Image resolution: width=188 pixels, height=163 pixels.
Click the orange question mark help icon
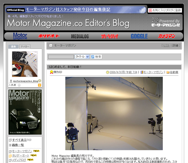pyautogui.click(x=39, y=85)
